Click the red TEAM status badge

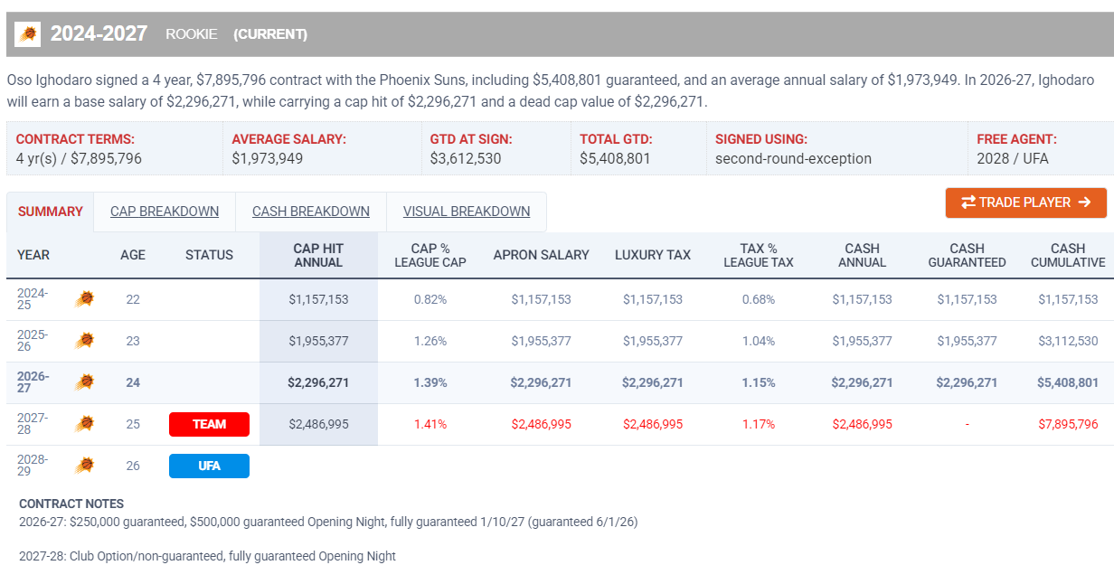tap(209, 424)
